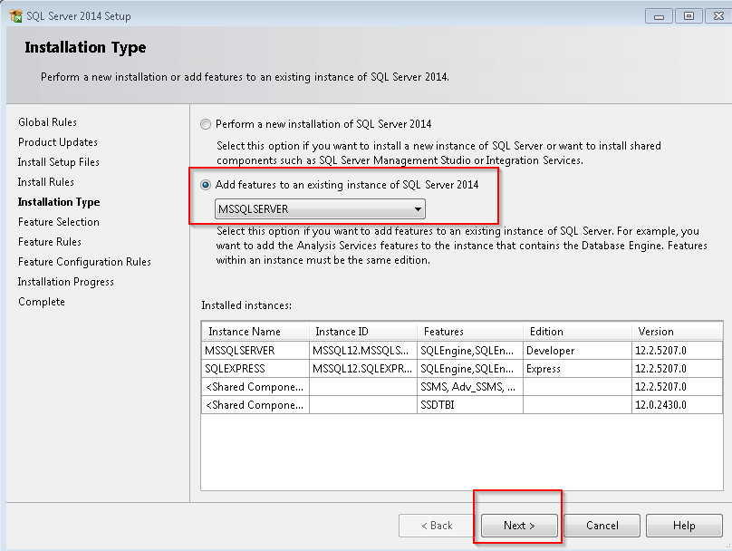Click 'Installation Type' in the navigation pane
This screenshot has height=551, width=732.
click(58, 201)
